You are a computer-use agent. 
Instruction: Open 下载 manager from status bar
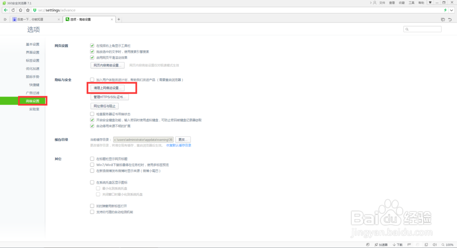coord(398,245)
